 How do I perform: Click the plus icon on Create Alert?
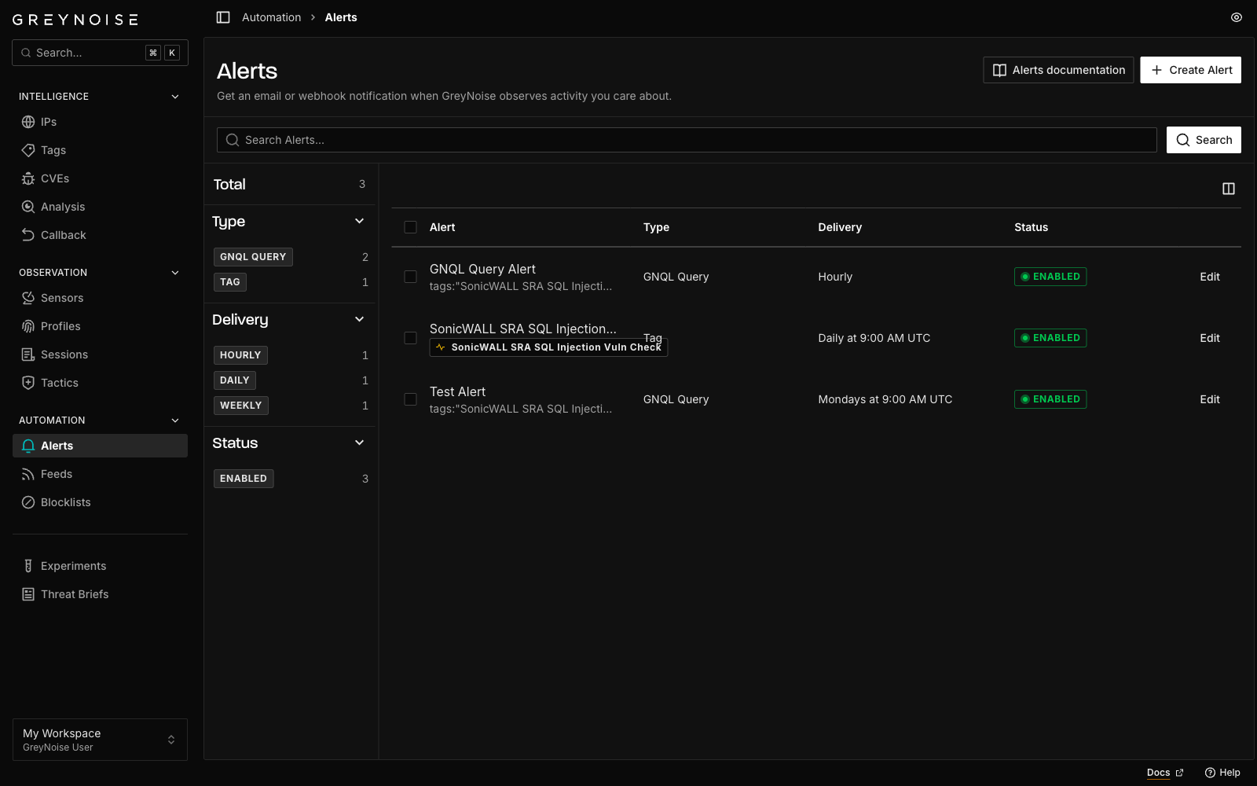click(x=1156, y=70)
